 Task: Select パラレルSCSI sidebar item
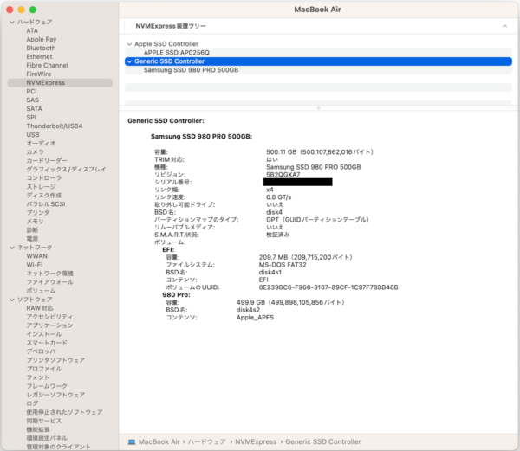click(46, 204)
